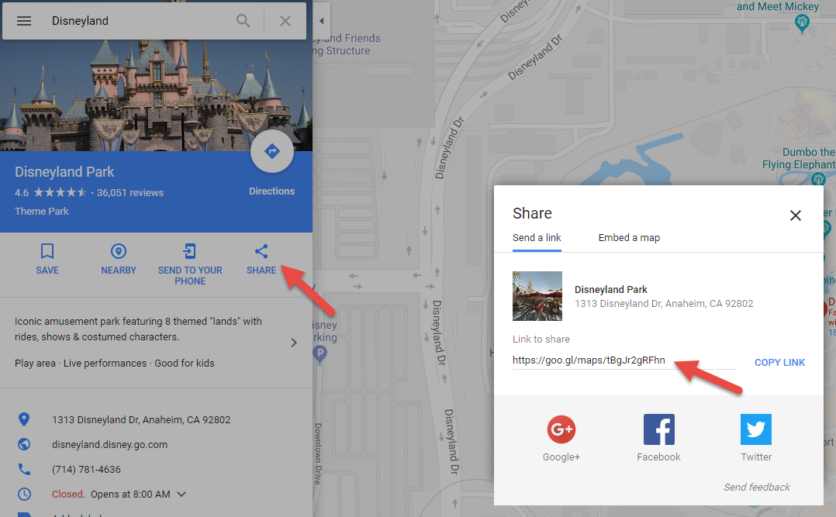Viewport: 836px width, 517px height.
Task: Open the hamburger main menu
Action: (x=24, y=21)
